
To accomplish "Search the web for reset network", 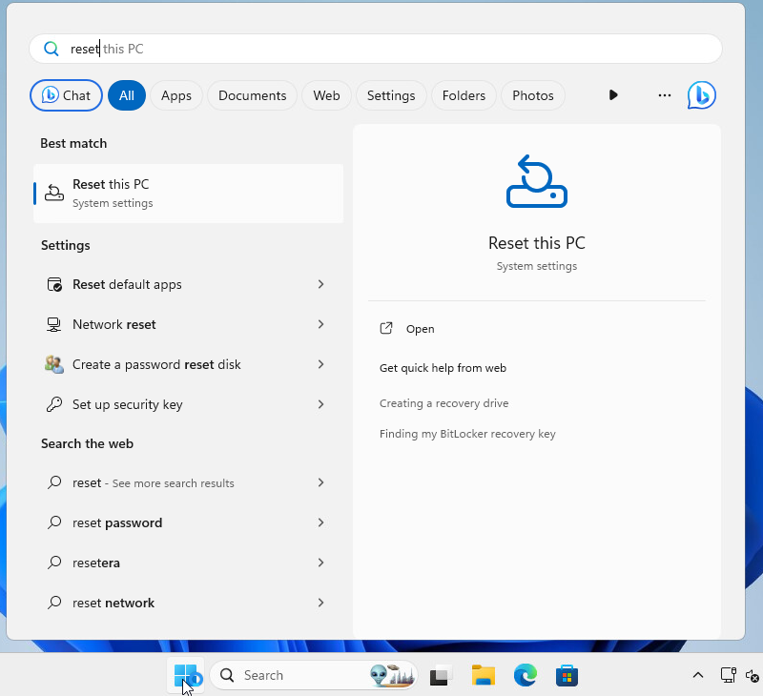I will [x=188, y=603].
